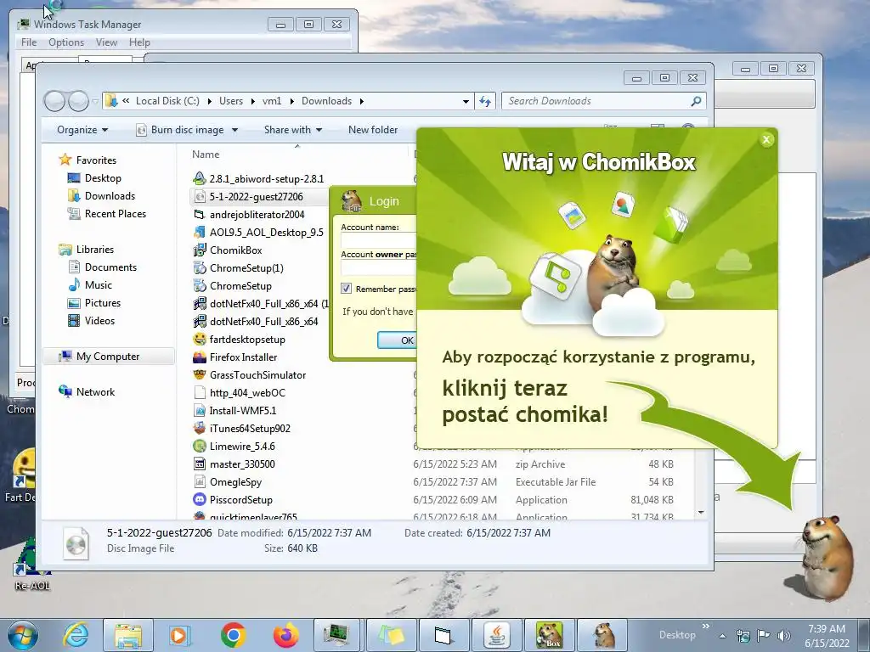Click the Explorer forward arrow button

point(78,101)
